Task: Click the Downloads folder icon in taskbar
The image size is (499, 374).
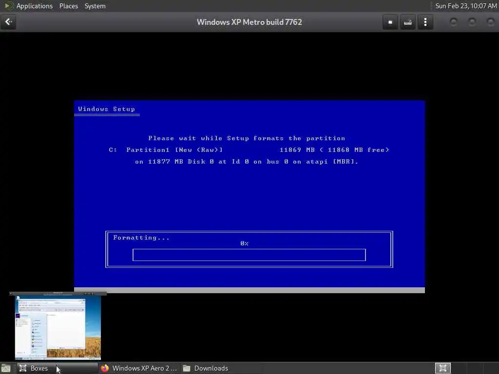Action: pyautogui.click(x=187, y=368)
